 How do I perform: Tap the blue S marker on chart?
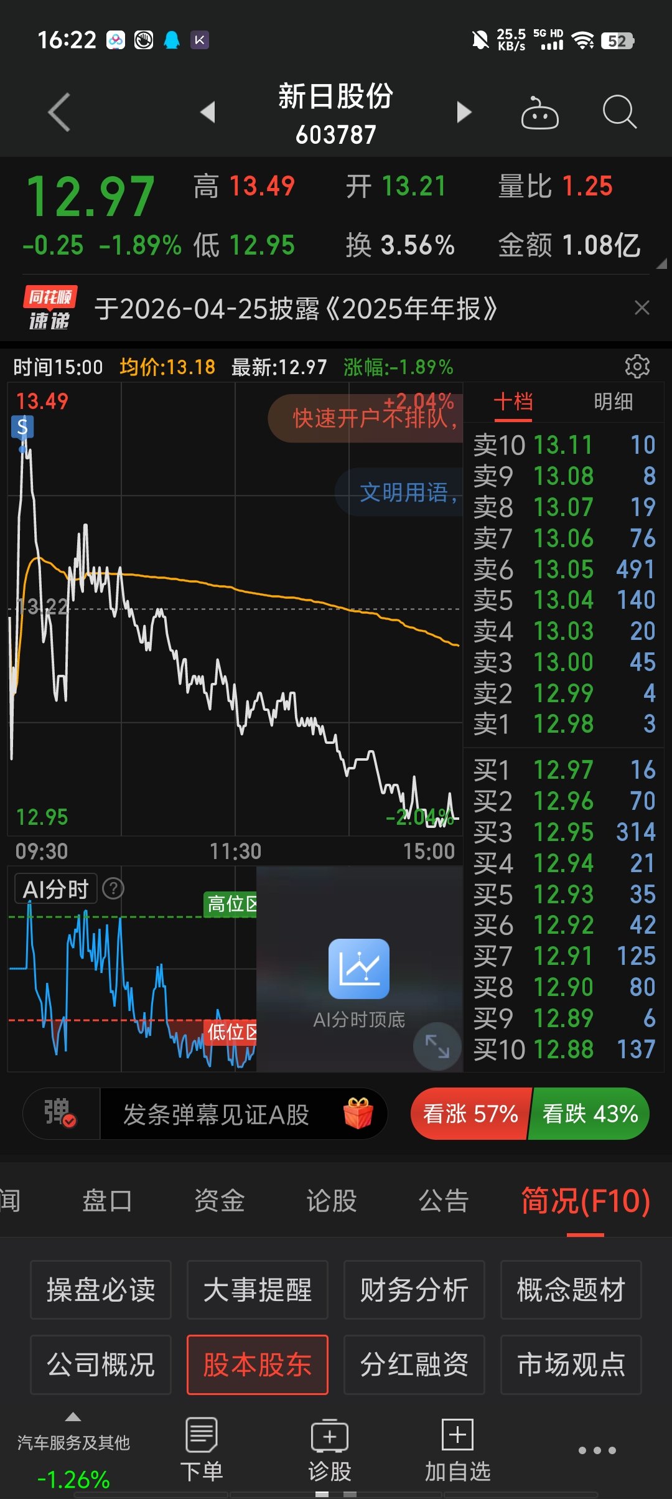[x=22, y=427]
